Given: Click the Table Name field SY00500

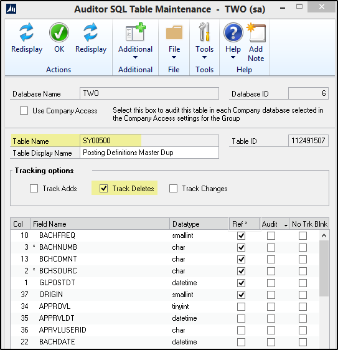Looking at the screenshot, I should [x=149, y=141].
